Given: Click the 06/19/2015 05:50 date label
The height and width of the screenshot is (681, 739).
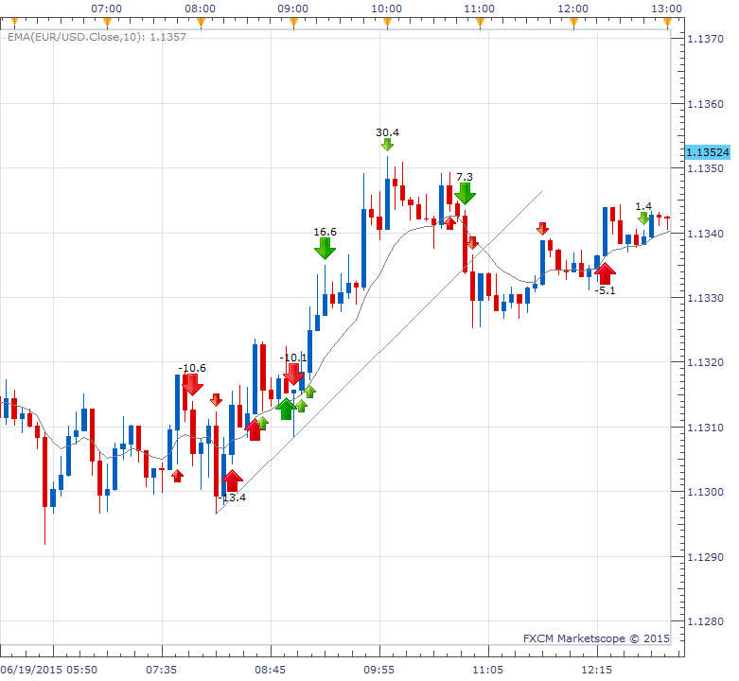Looking at the screenshot, I should (49, 670).
